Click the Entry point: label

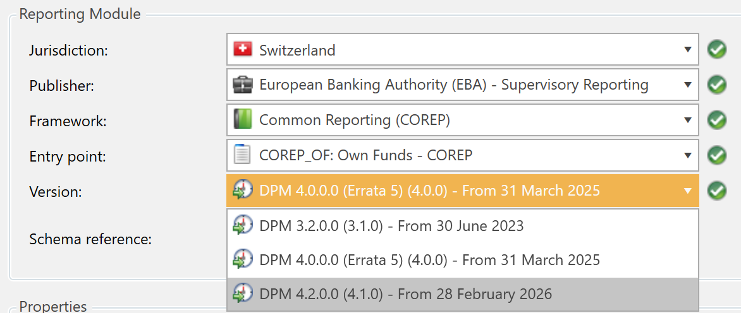68,156
